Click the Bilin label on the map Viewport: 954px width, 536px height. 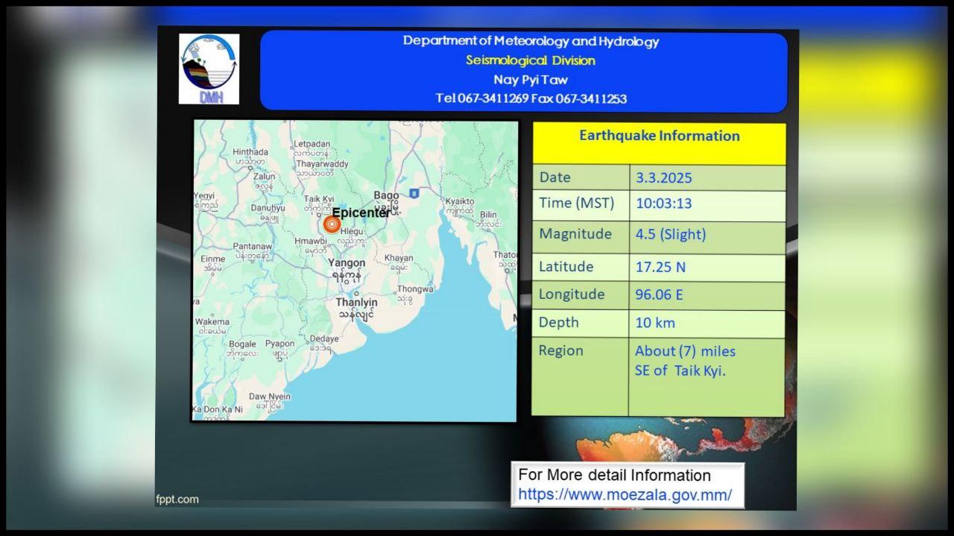[488, 215]
